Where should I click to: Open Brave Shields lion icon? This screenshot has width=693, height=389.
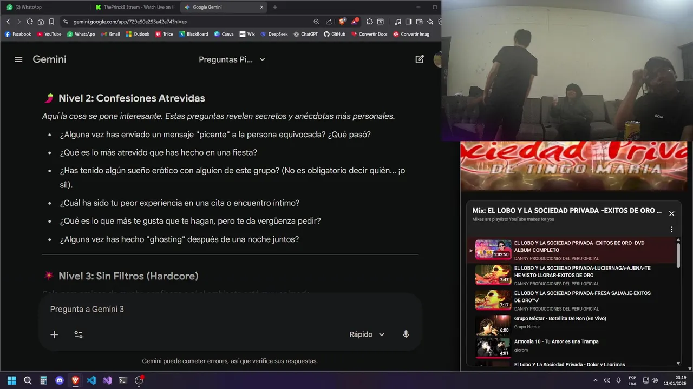pyautogui.click(x=342, y=22)
